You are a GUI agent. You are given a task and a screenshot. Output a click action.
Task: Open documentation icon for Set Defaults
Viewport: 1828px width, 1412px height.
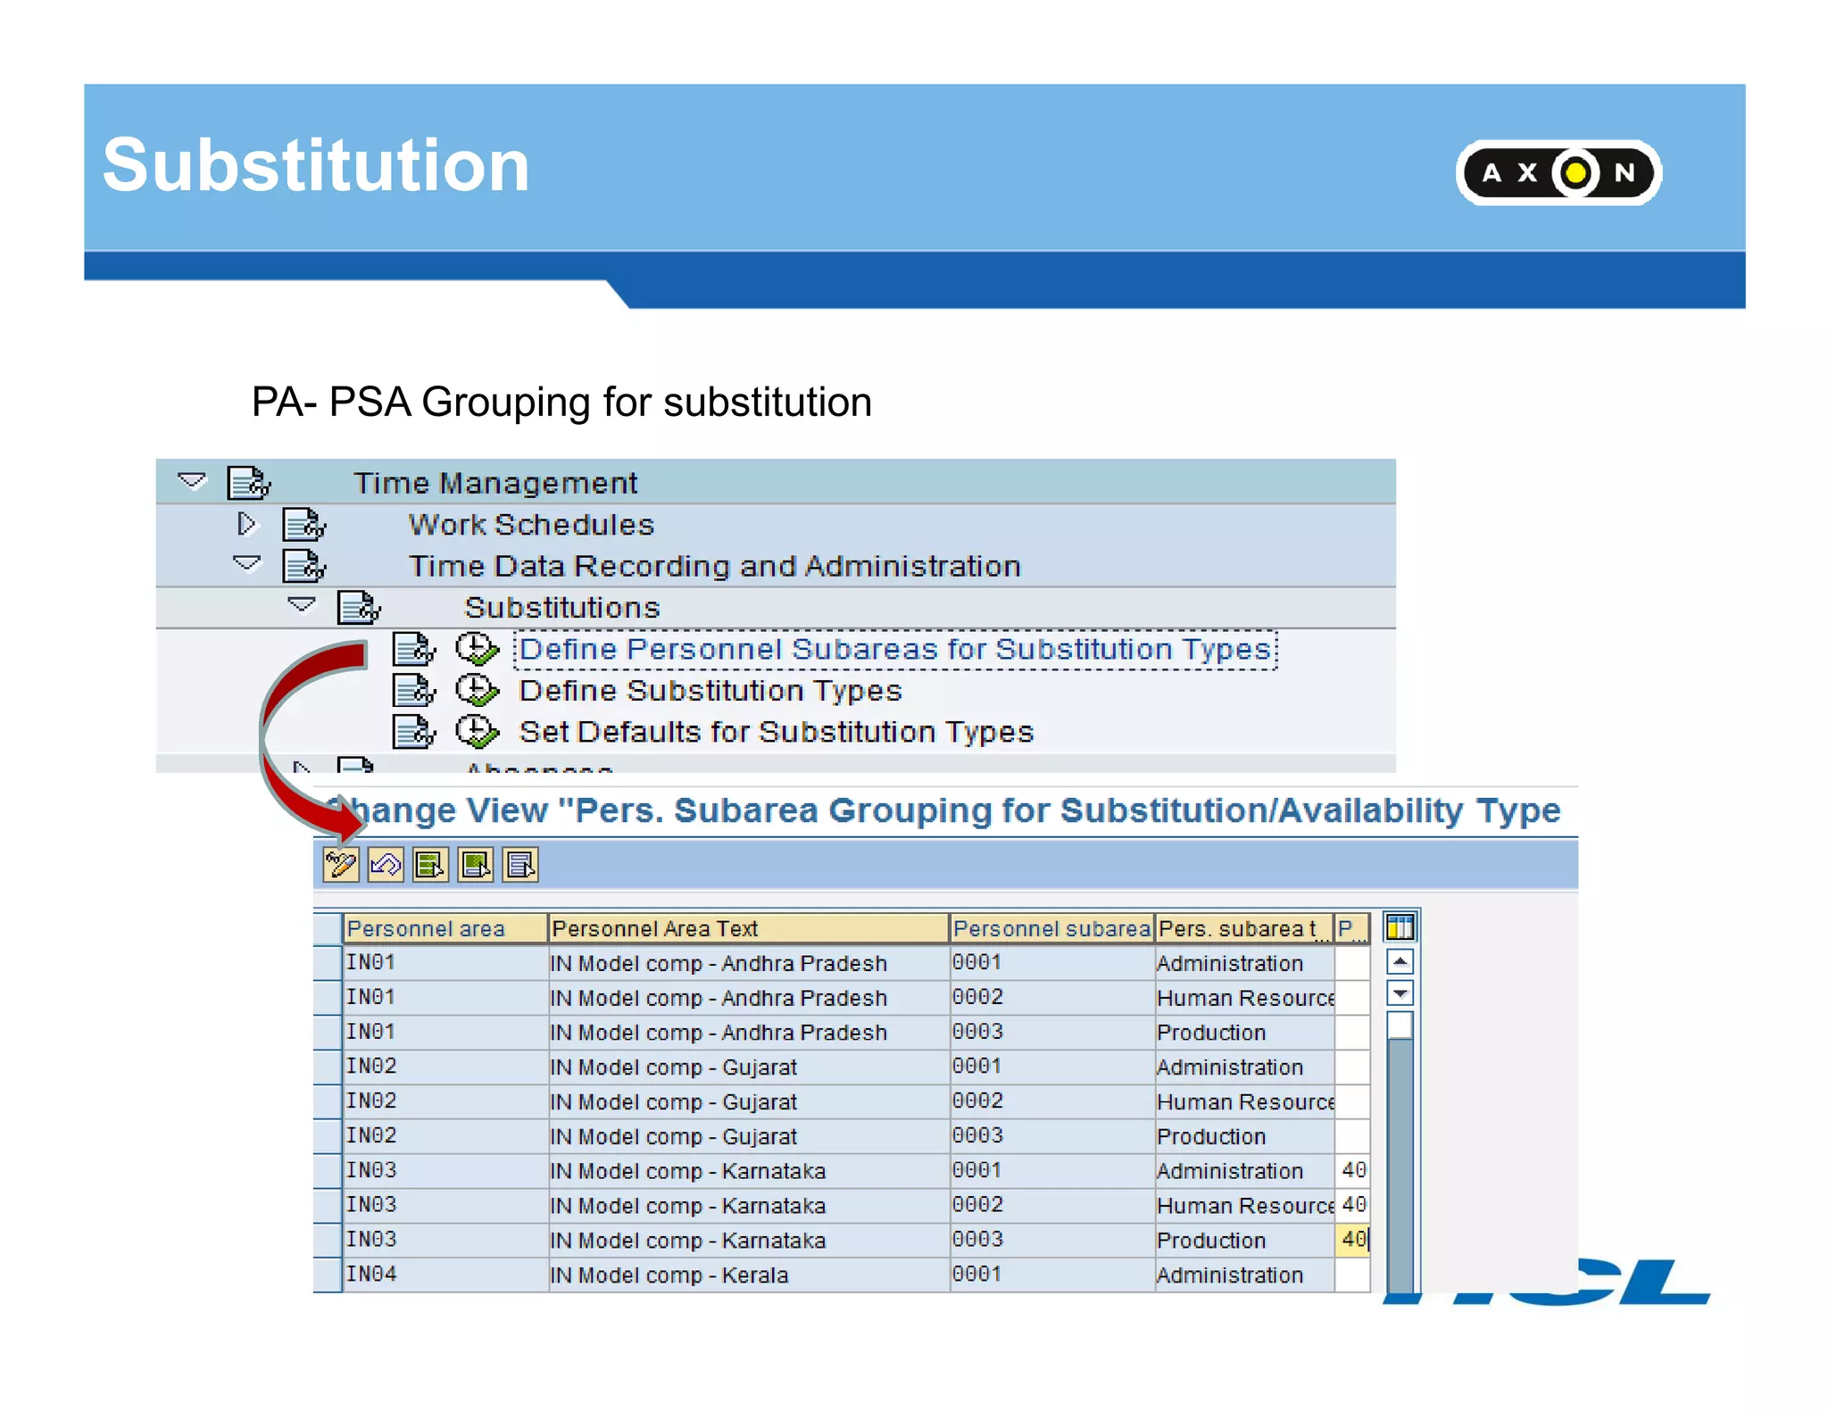pyautogui.click(x=414, y=732)
